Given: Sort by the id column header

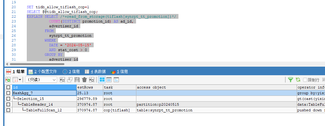Looking at the screenshot, I should coord(44,87).
